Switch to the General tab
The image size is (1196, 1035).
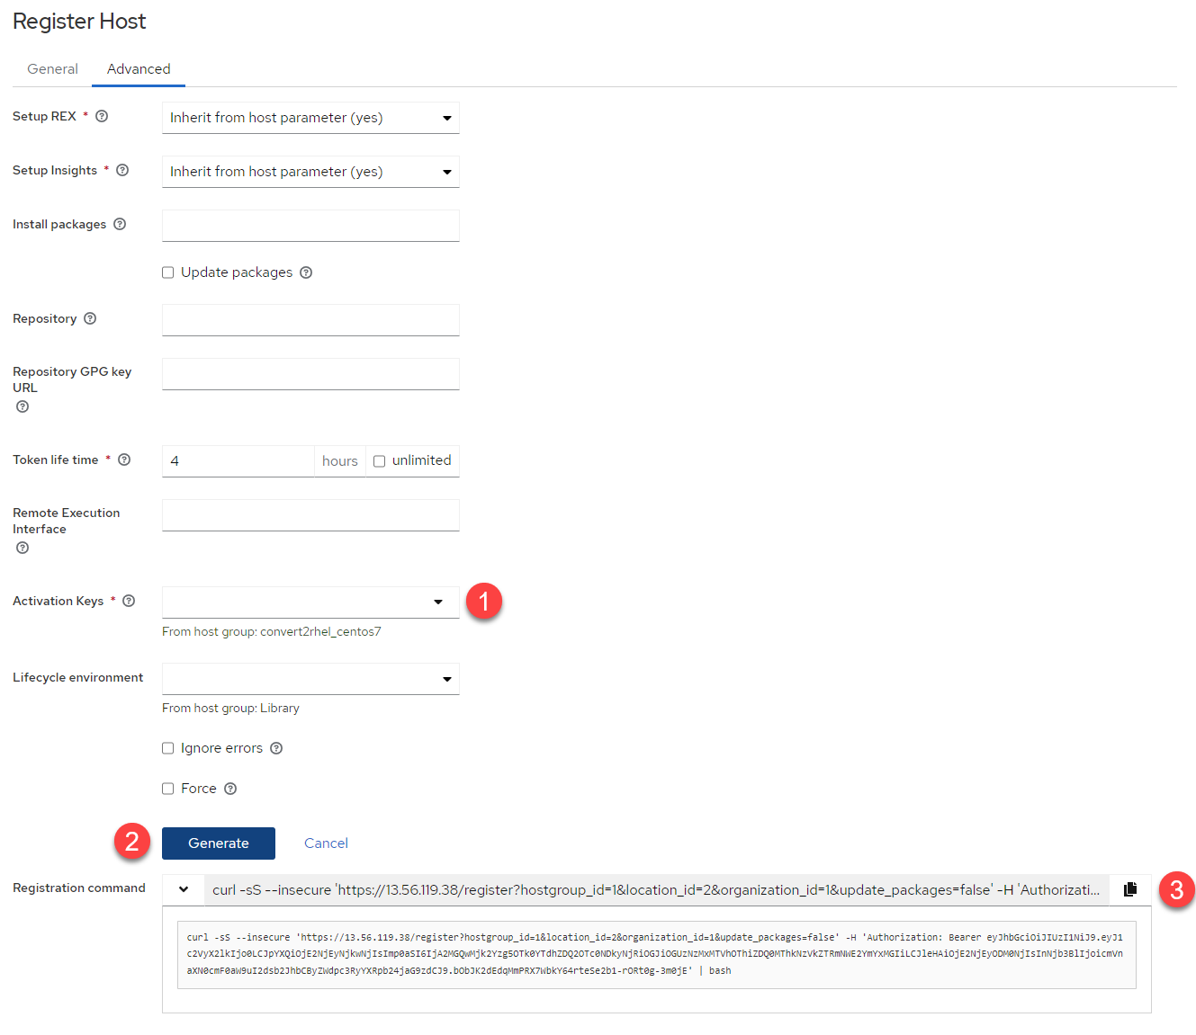point(52,69)
